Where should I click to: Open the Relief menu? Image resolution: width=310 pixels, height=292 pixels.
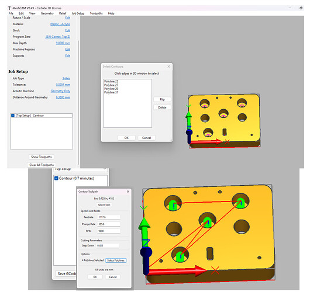63,13
